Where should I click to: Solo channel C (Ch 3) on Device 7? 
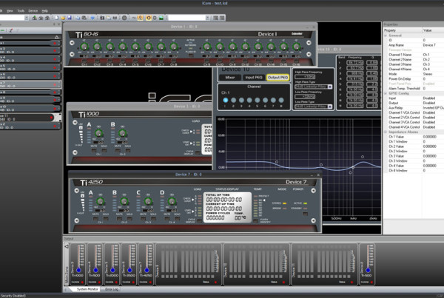point(153,218)
